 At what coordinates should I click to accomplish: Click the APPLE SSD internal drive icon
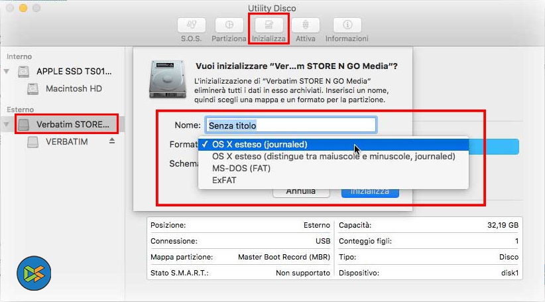[25, 71]
